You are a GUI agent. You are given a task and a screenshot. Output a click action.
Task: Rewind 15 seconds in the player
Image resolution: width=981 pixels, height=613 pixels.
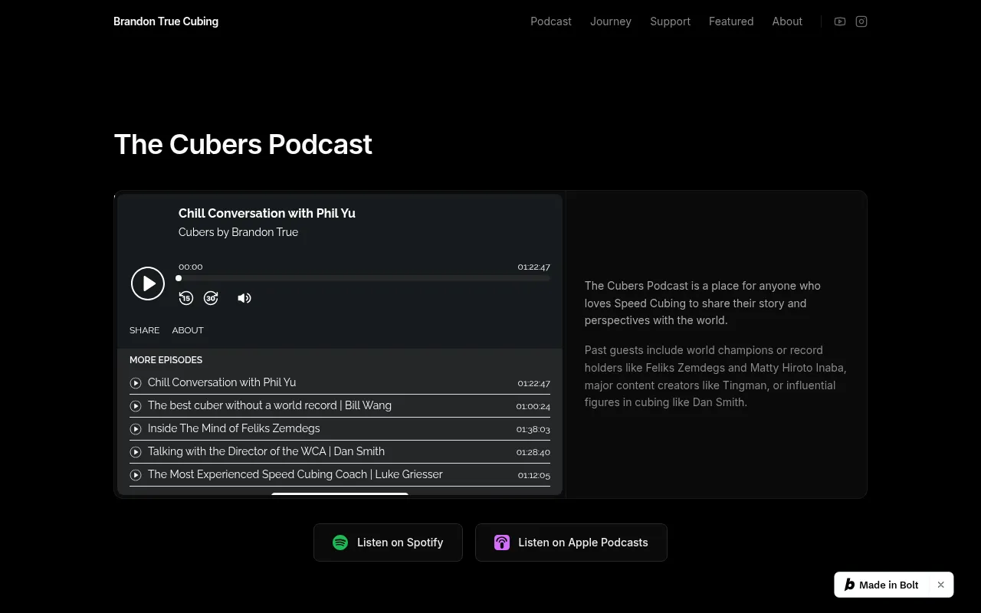click(x=186, y=298)
